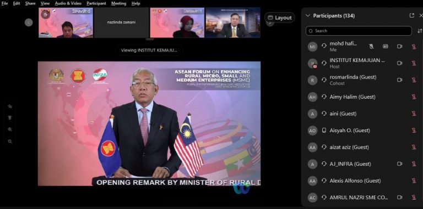Open the Share menu
Viewport: 423px width, 209px height.
coord(30,3)
